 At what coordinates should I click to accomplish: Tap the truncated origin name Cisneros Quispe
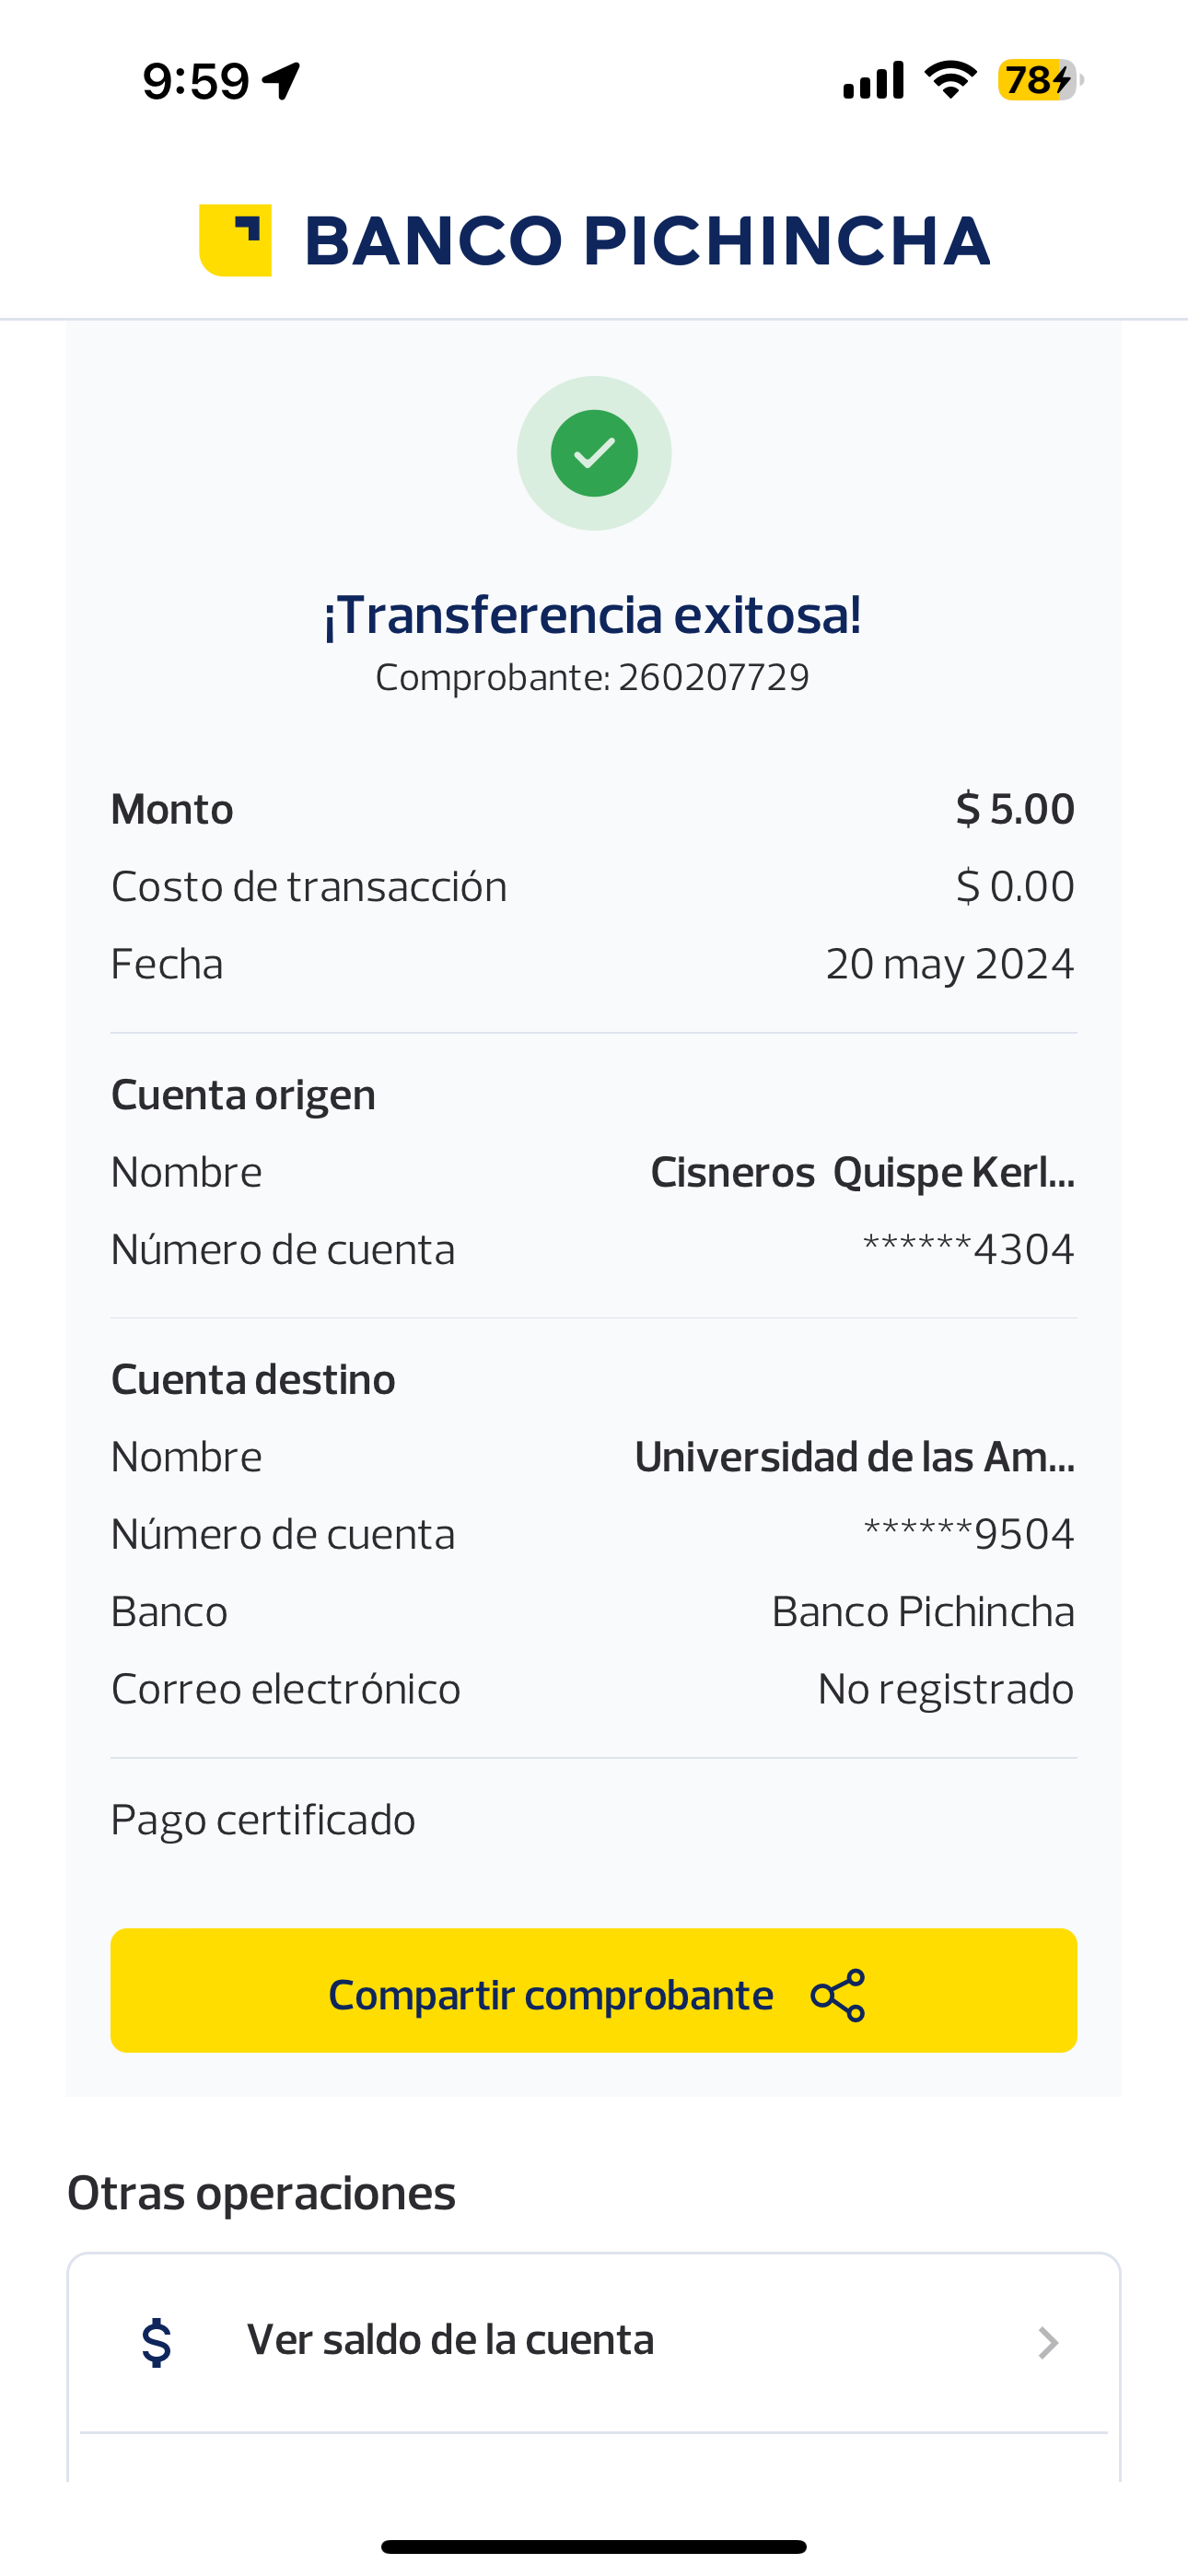pyautogui.click(x=862, y=1172)
